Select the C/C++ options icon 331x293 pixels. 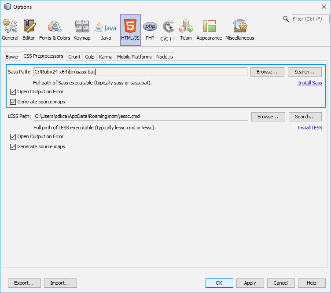click(168, 30)
